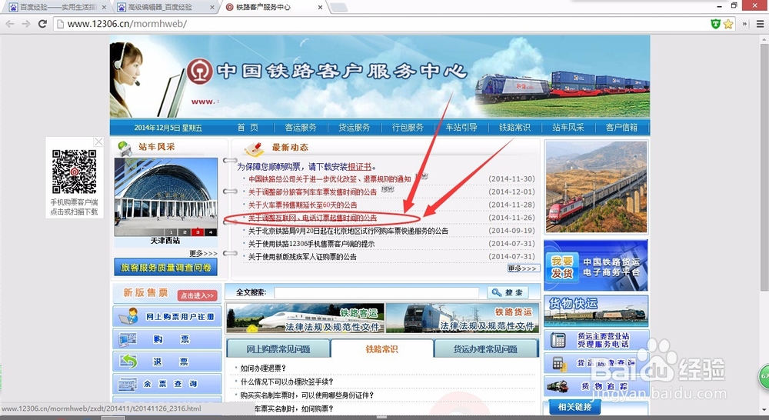Click 更多>>> under 站车风采 photo
Viewport: 769px width, 420px height.
pos(203,253)
